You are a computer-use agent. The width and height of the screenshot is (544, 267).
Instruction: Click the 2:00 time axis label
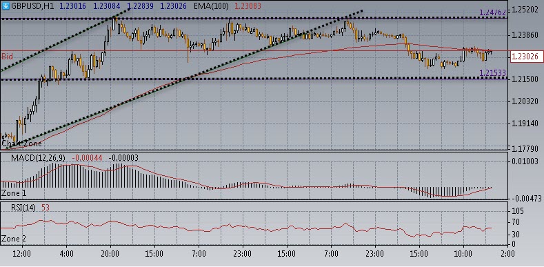(x=507, y=254)
